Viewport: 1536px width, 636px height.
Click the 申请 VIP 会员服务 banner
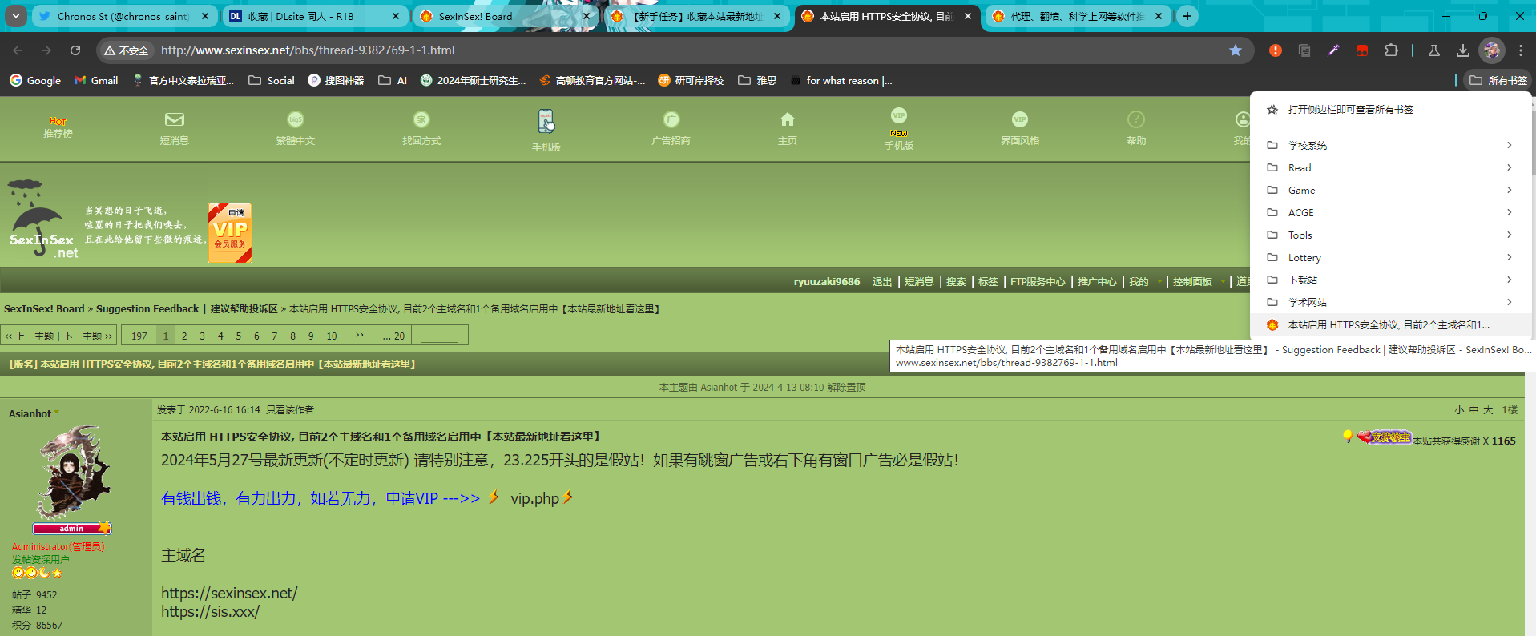tap(230, 232)
